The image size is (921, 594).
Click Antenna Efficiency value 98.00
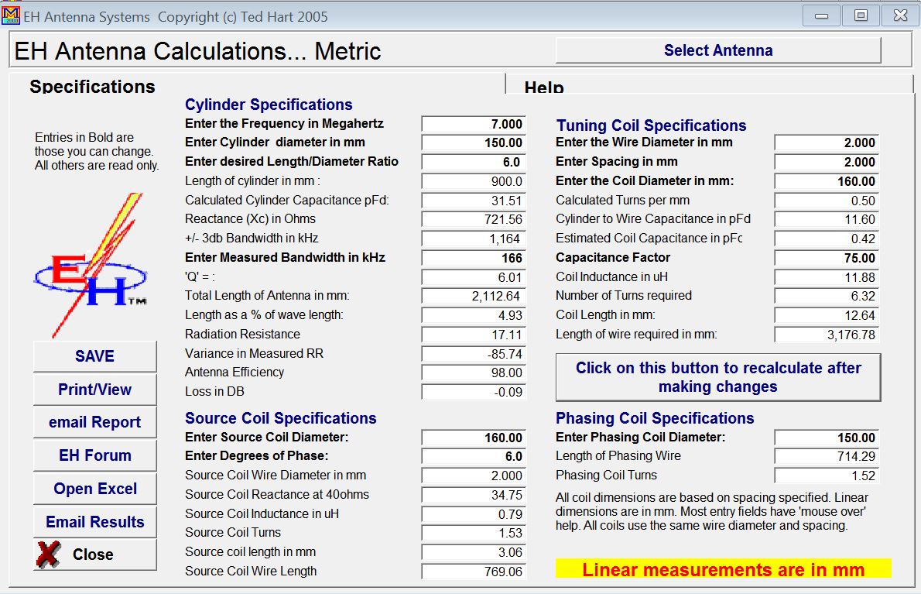click(474, 373)
